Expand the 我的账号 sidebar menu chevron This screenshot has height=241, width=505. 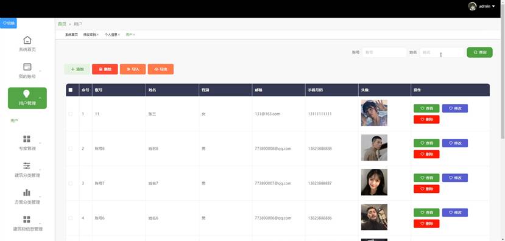[x=40, y=71]
